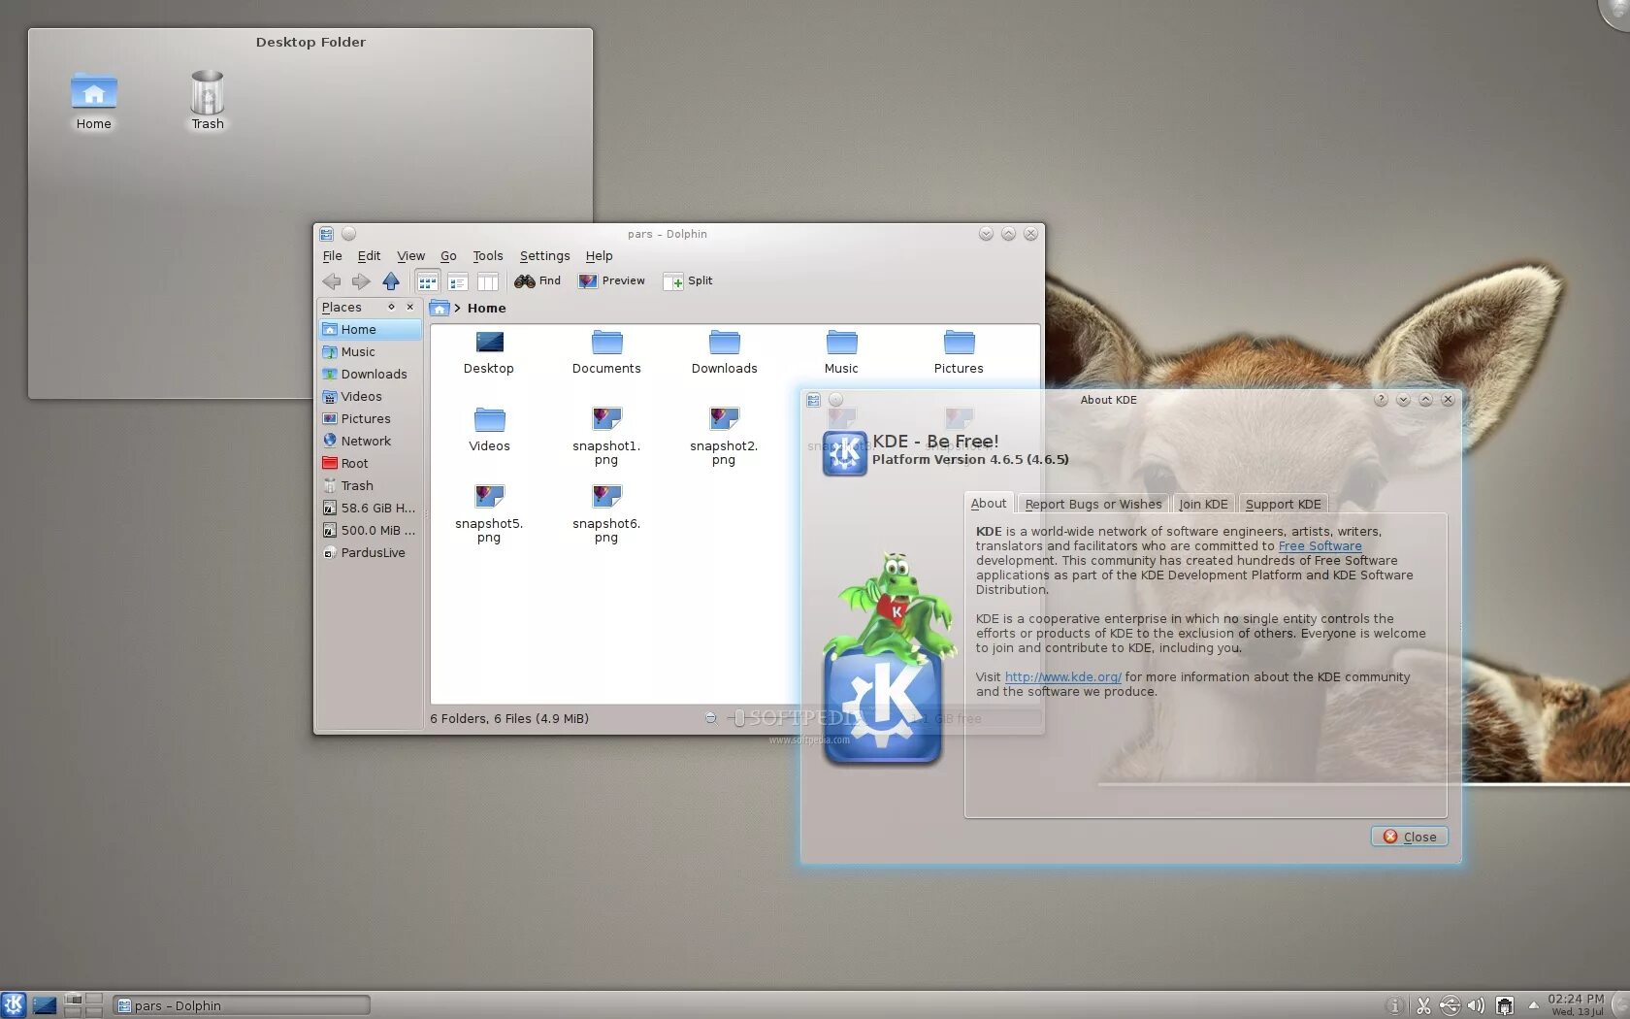Select the Videos folder in the file view
Image resolution: width=1630 pixels, height=1019 pixels.
489,430
